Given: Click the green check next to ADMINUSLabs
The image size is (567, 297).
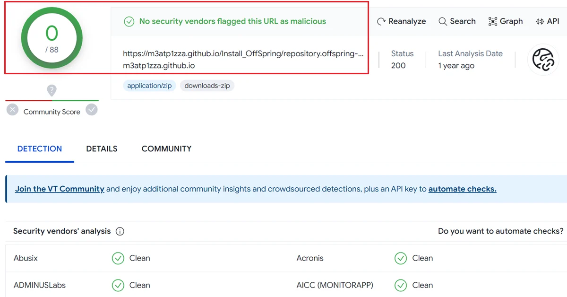Looking at the screenshot, I should tap(118, 285).
